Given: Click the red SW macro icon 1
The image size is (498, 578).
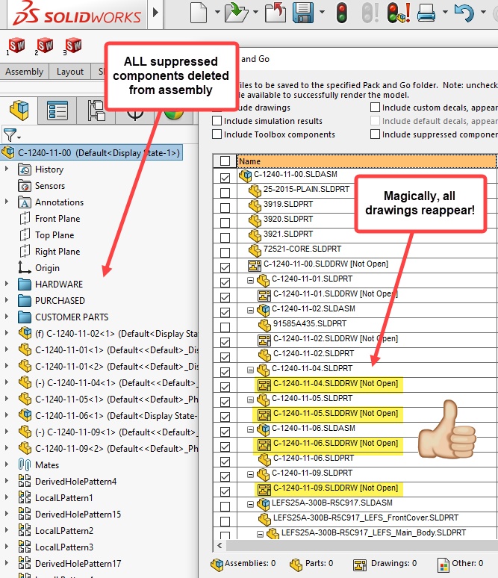Looking at the screenshot, I should point(16,46).
